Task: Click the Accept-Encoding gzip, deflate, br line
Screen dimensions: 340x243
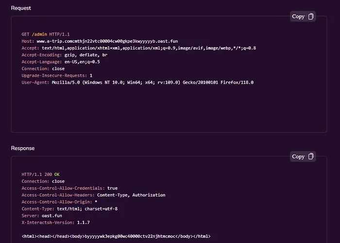Action: tap(65, 55)
